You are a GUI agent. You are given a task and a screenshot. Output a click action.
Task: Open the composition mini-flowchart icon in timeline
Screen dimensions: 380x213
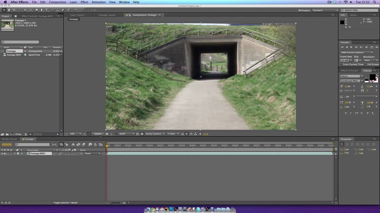pos(54,144)
